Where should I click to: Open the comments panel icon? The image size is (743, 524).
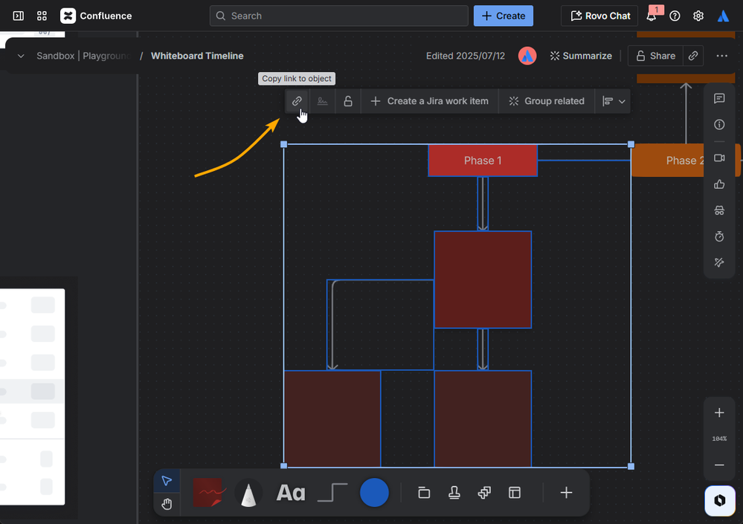point(719,98)
